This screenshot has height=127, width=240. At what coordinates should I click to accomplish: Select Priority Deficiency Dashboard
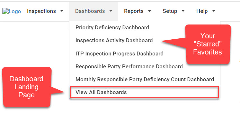click(x=112, y=27)
